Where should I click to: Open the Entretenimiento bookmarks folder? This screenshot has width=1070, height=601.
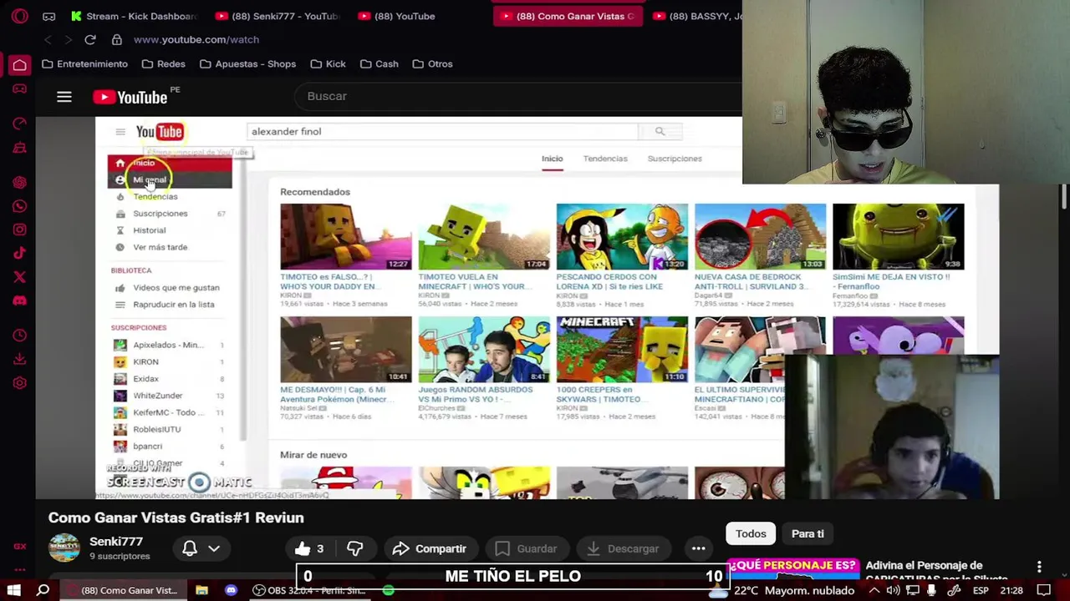84,63
